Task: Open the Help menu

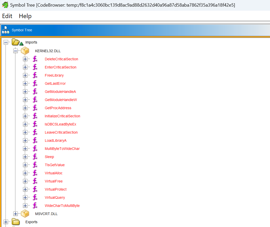Action: point(25,16)
